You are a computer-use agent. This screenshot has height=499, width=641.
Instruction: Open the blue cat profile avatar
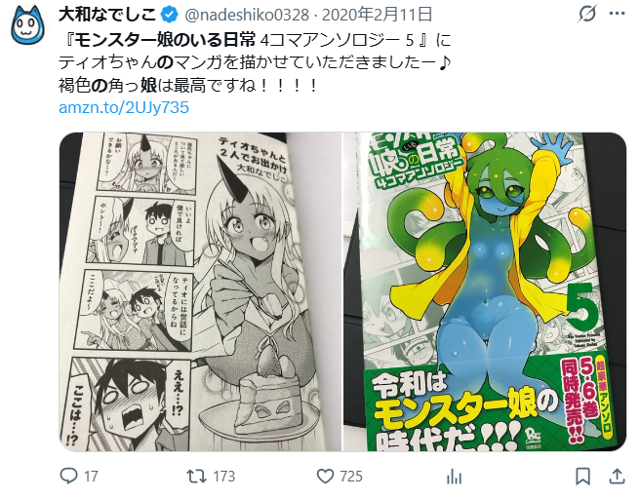coord(27,25)
